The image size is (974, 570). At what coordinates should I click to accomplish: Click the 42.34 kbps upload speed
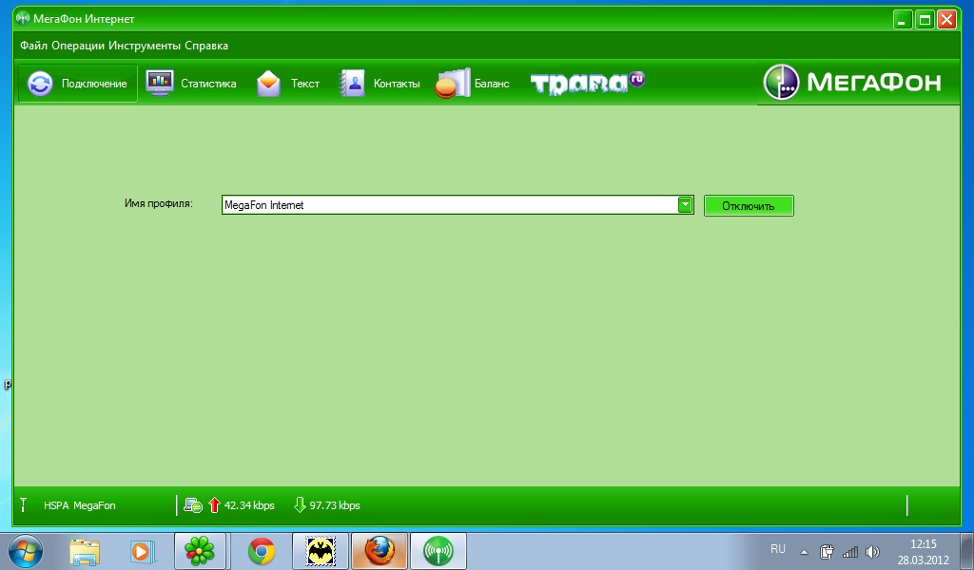[249, 505]
